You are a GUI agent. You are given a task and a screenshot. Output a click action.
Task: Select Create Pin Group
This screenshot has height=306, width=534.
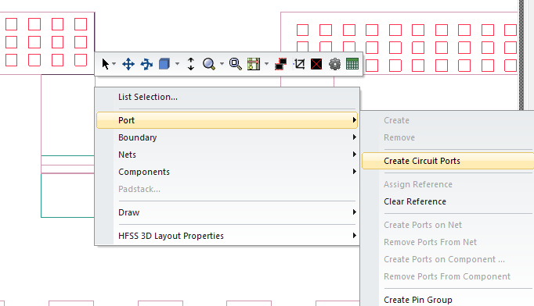tap(448, 300)
